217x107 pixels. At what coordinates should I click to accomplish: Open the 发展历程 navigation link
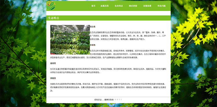click(104, 6)
